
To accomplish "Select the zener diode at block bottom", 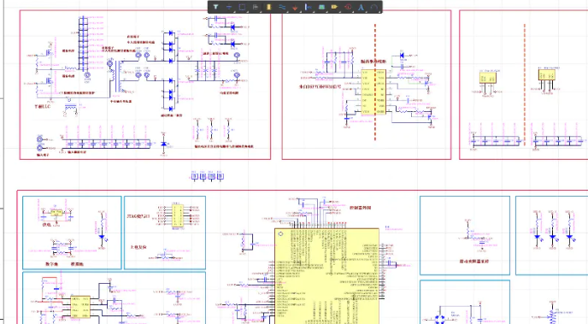I will (163, 144).
